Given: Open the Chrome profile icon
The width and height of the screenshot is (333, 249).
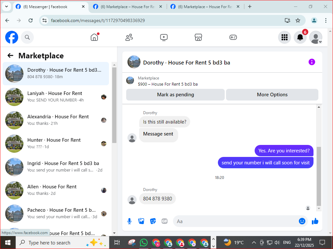Looking at the screenshot, I should click(x=314, y=20).
